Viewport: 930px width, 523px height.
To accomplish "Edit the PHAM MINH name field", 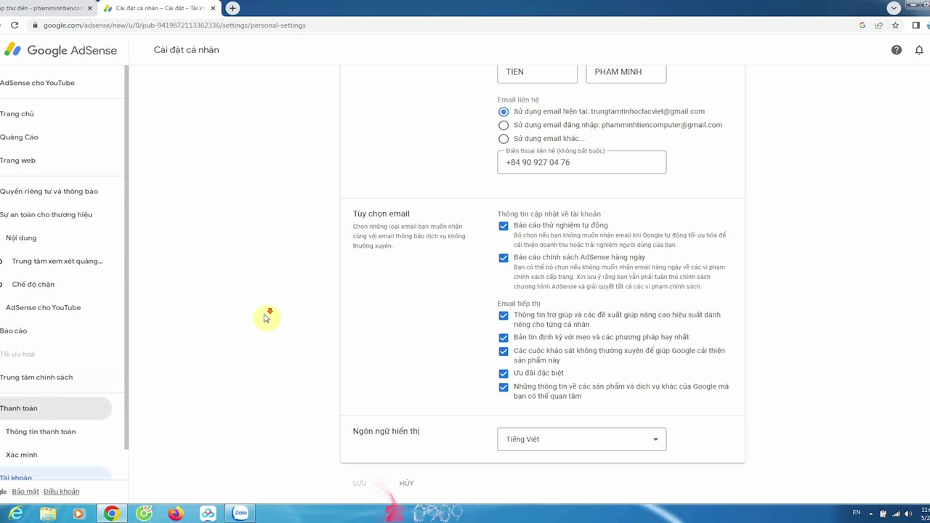I will pos(626,73).
